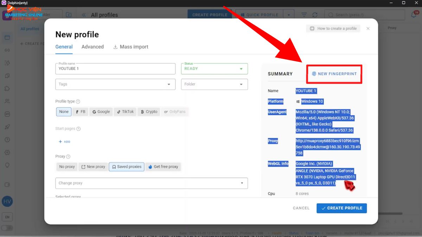Open the lightbulb tips icon in sidebar

click(7, 165)
